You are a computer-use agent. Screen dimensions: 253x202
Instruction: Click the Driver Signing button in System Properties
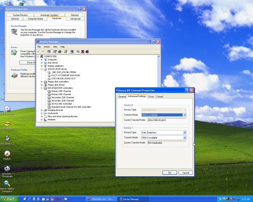27,62
